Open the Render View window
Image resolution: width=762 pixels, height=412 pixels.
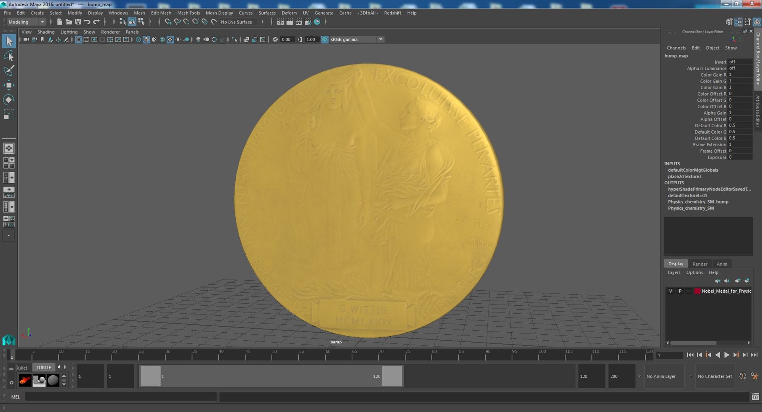(x=281, y=22)
